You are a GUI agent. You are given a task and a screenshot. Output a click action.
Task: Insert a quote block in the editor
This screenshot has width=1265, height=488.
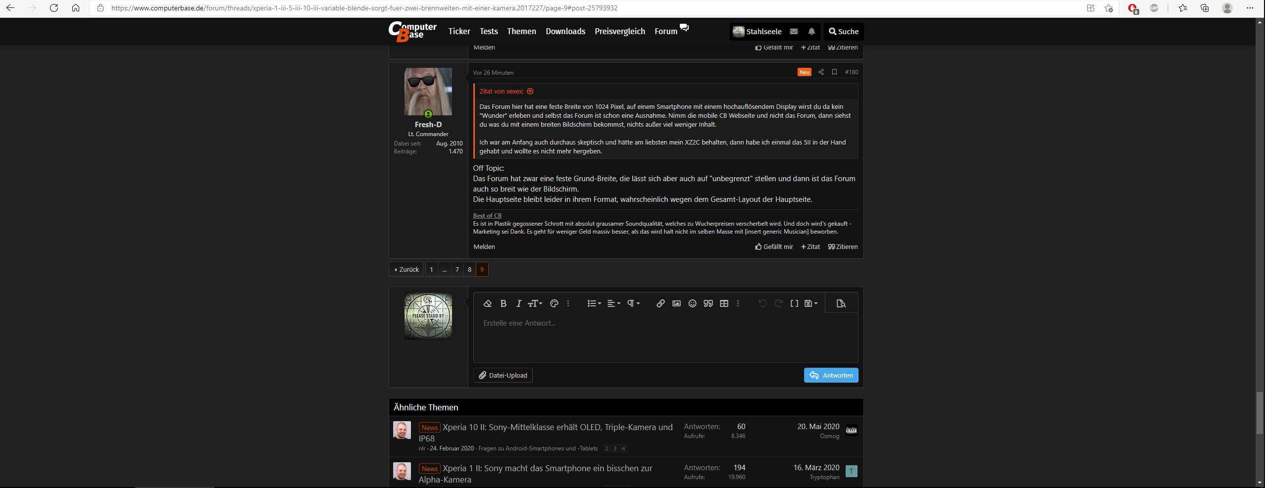[x=708, y=303]
